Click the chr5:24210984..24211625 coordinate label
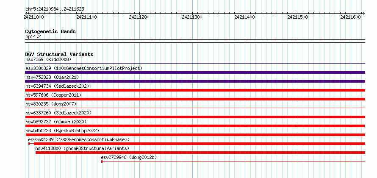 (x=55, y=9)
